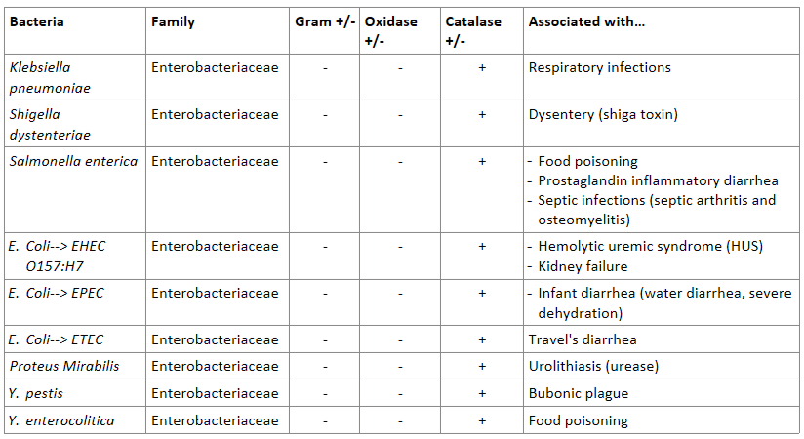This screenshot has width=804, height=439.
Task: Select the E. Coli ETEC cell
Action: tap(57, 339)
